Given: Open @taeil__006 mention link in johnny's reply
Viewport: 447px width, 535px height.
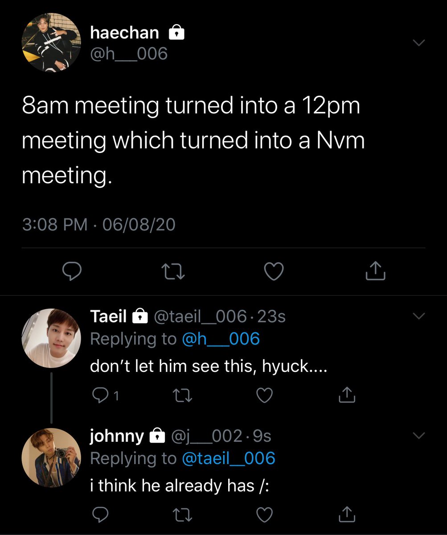Looking at the screenshot, I should pyautogui.click(x=228, y=459).
